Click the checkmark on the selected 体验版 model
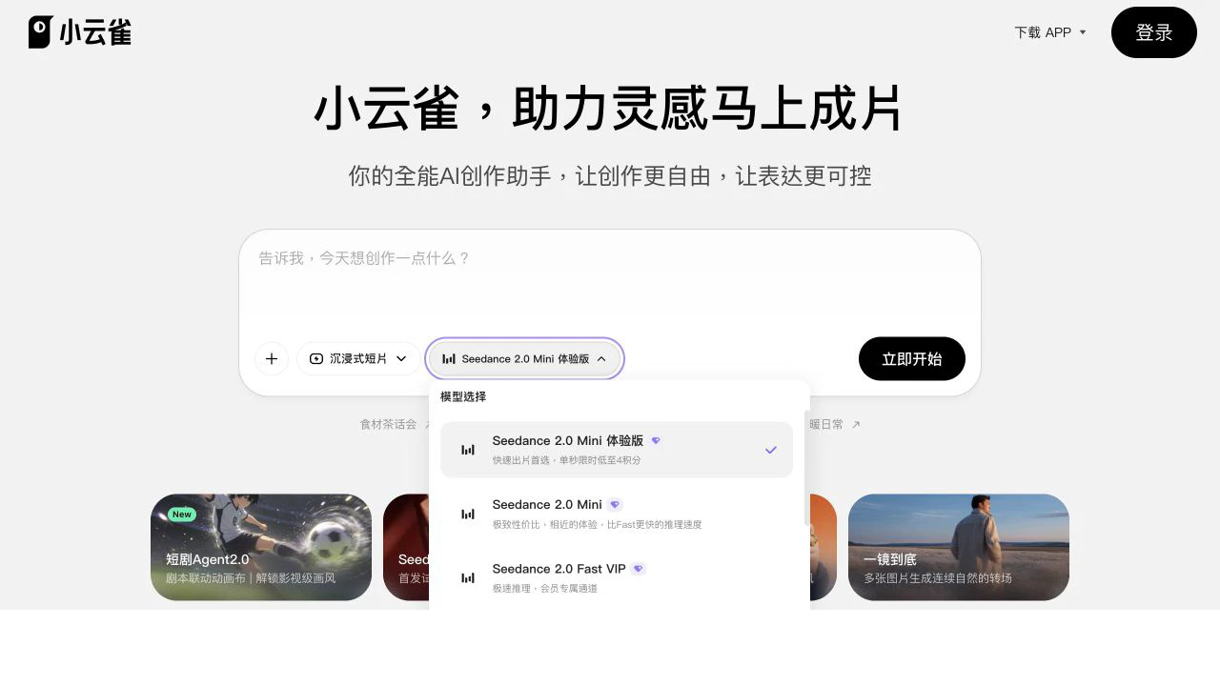Screen dimensions: 1220x686 (x=771, y=450)
